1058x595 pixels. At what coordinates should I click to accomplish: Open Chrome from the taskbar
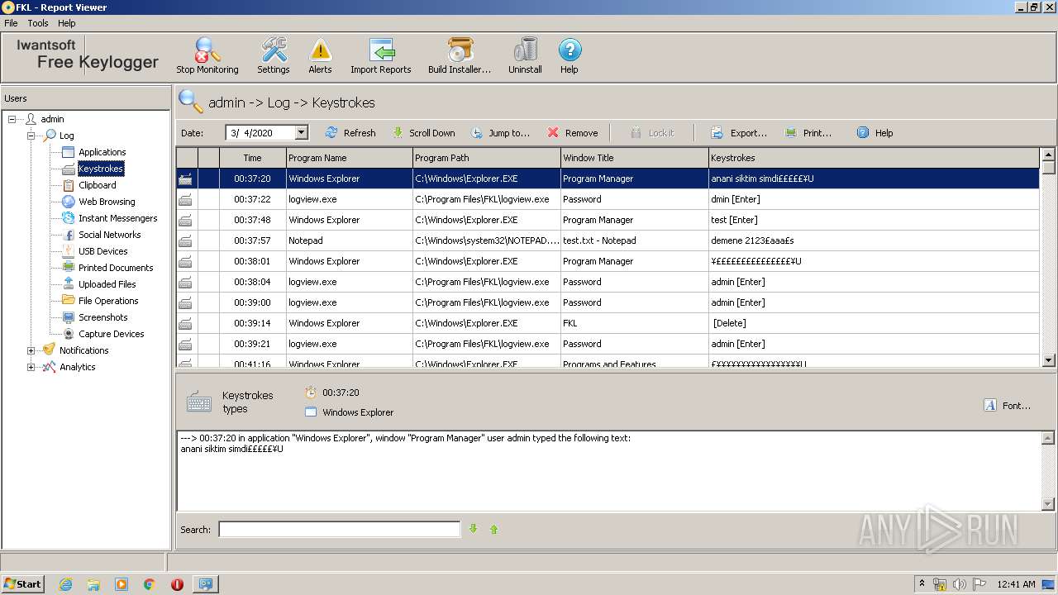tap(150, 584)
